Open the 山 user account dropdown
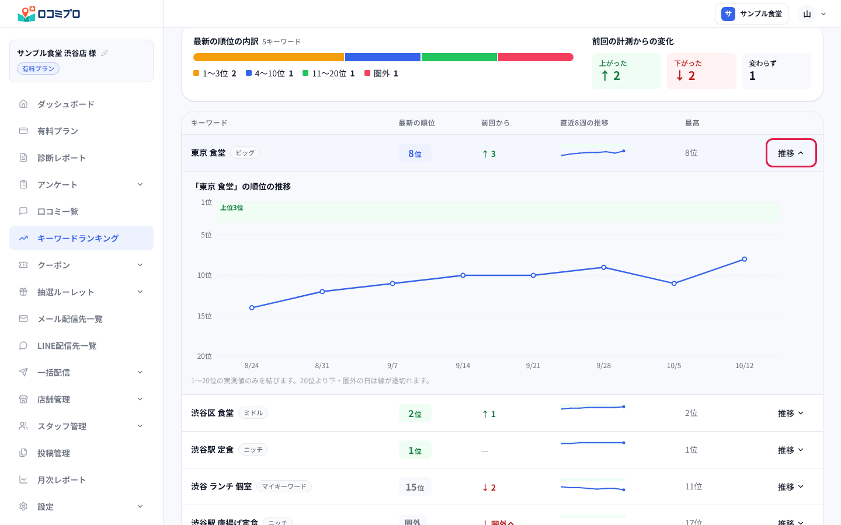Screen dimensions: 841x525 click(x=814, y=14)
